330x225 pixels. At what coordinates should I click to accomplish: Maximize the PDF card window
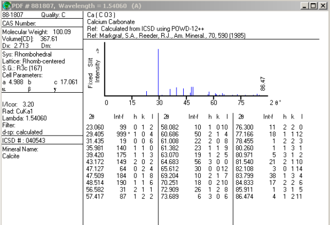click(312, 5)
